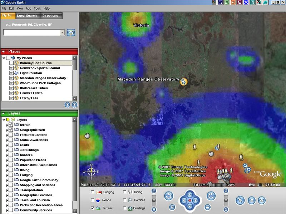
Task: Click the zoom out minus button
Action: [154, 210]
